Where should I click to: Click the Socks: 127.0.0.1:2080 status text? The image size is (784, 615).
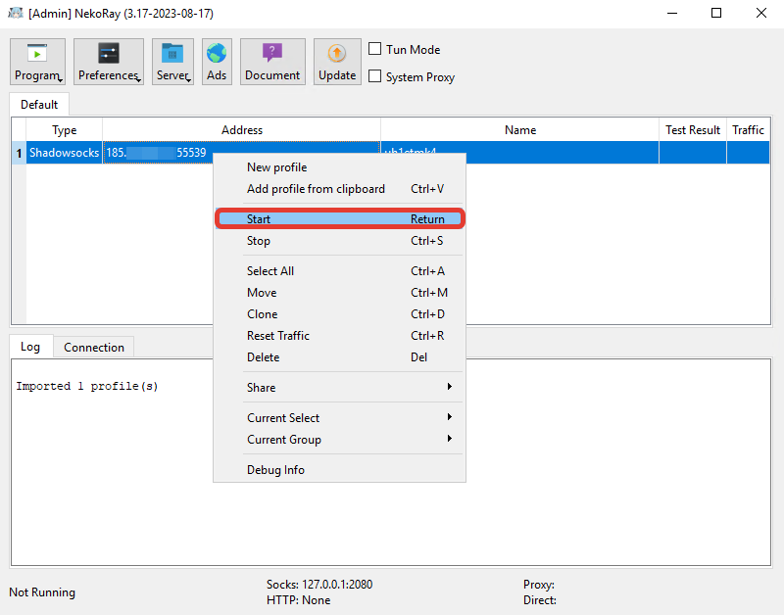pyautogui.click(x=319, y=584)
